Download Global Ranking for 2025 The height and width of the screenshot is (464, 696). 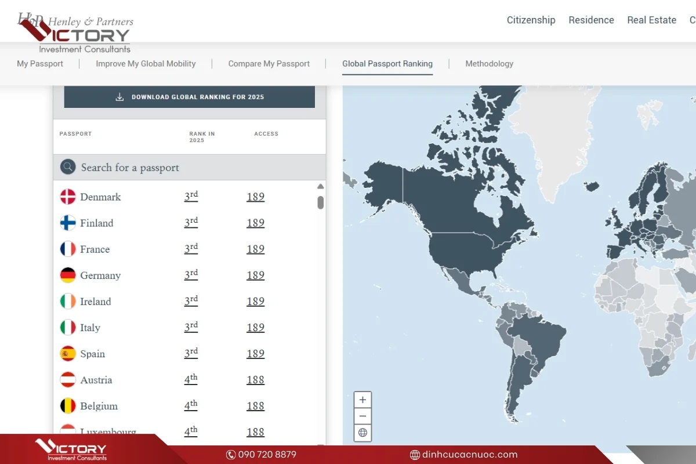coord(190,97)
